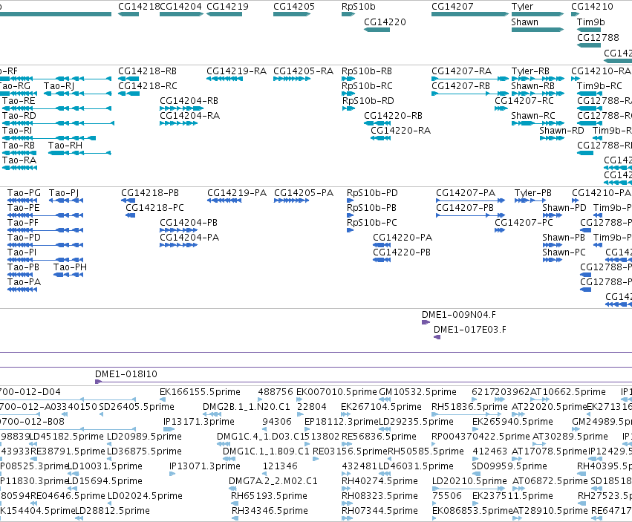The width and height of the screenshot is (632, 522).
Task: Open the CG14207-RA transcript label
Action: (461, 71)
